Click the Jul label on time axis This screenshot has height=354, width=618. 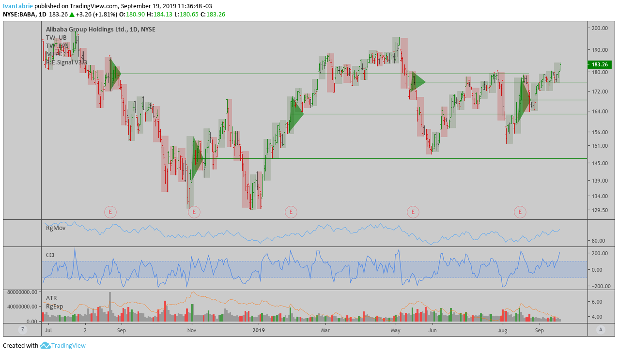click(48, 330)
